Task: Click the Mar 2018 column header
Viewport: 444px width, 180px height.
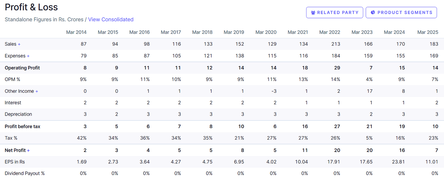Action: [x=202, y=32]
